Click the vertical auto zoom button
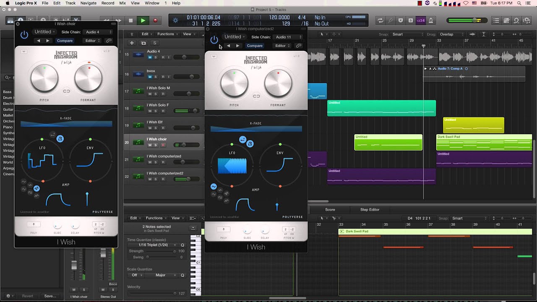 484,34
